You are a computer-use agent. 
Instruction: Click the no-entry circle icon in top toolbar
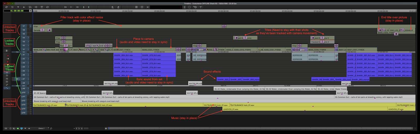point(47,7)
